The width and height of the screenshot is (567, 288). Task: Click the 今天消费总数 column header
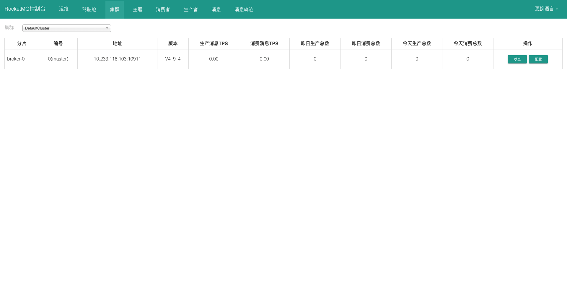click(468, 44)
